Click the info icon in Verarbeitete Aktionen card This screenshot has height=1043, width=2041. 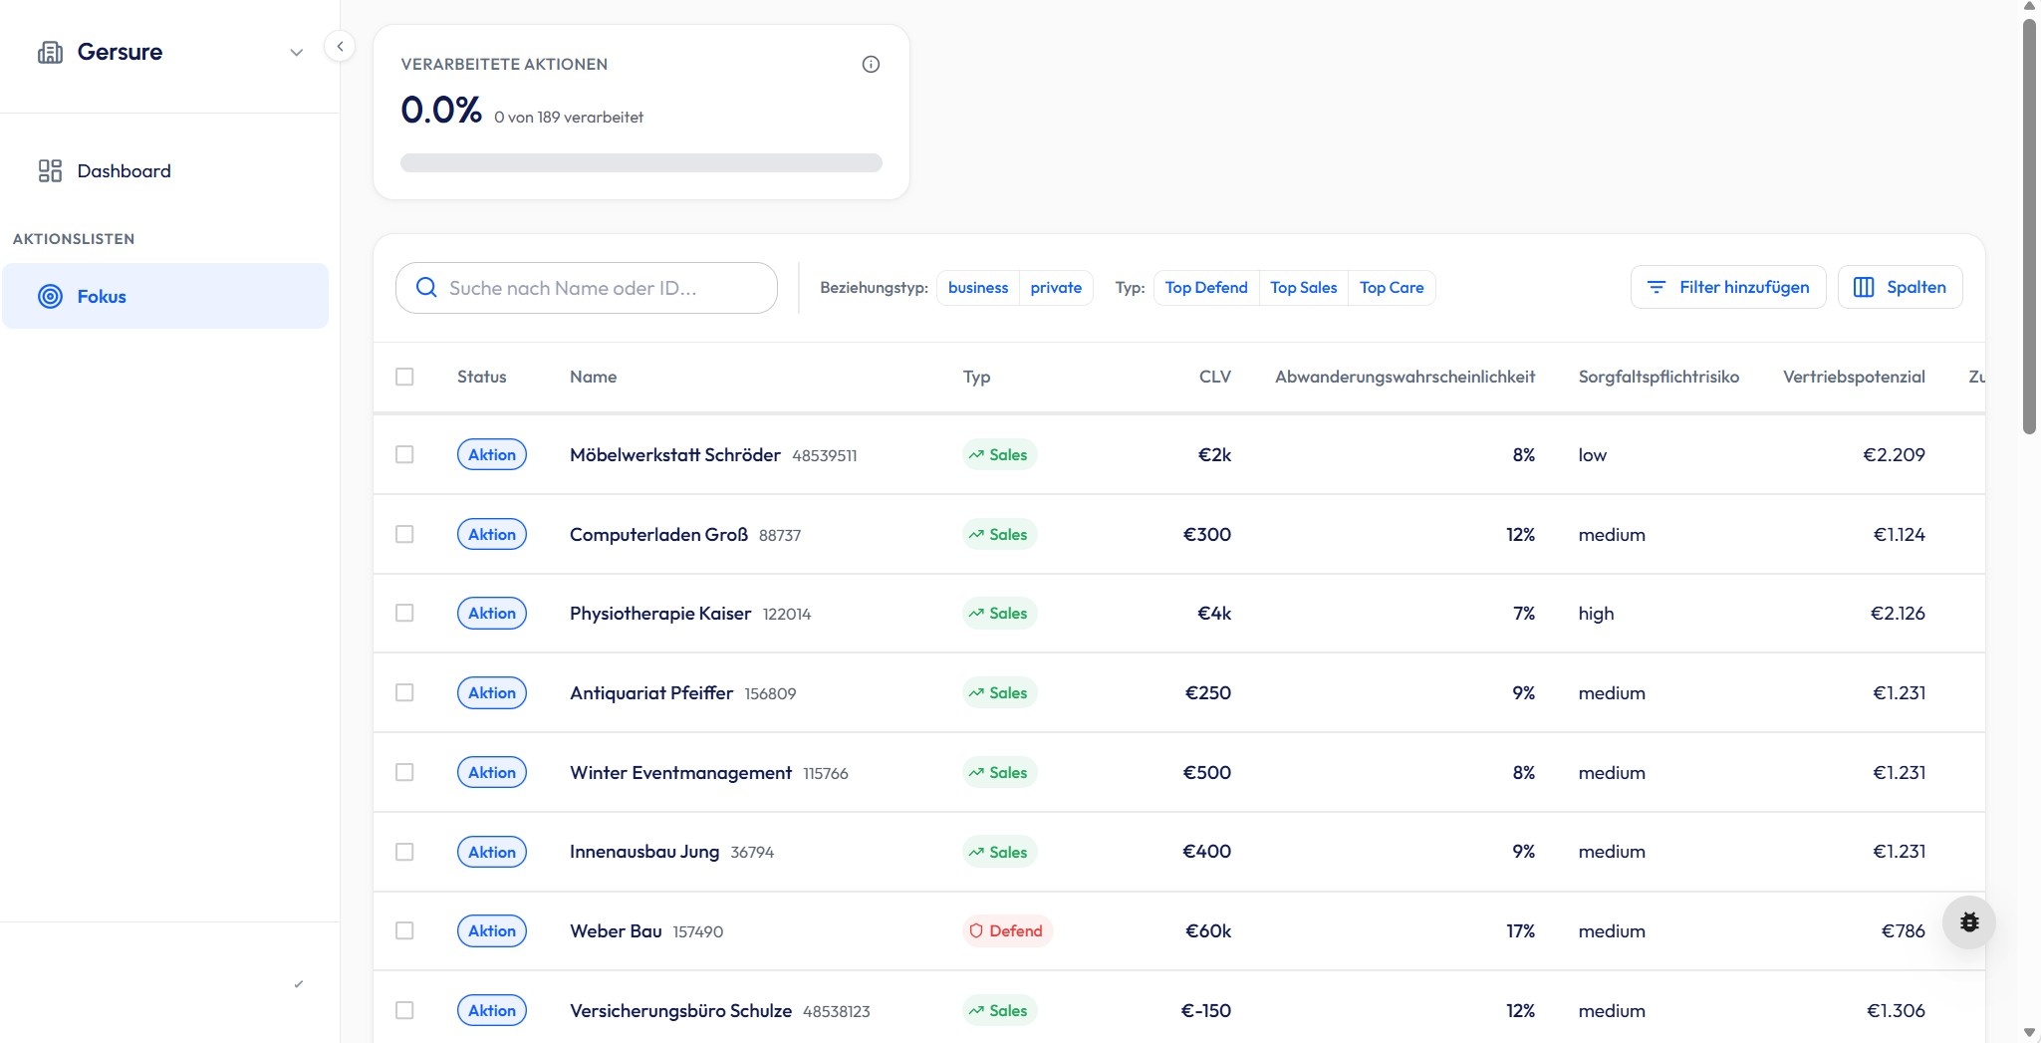click(871, 65)
